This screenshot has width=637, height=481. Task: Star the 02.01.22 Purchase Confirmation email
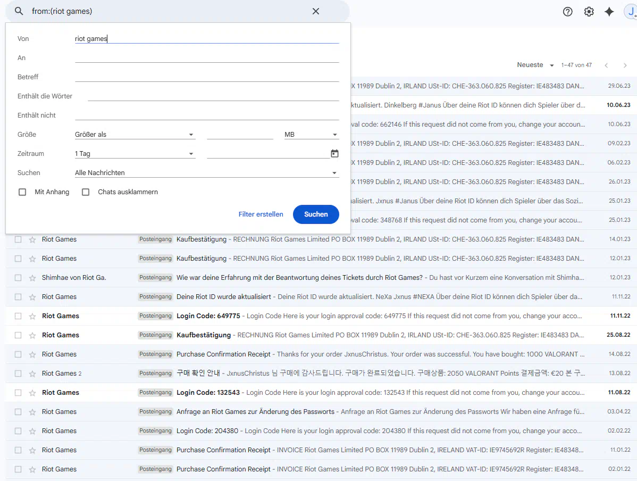32,469
